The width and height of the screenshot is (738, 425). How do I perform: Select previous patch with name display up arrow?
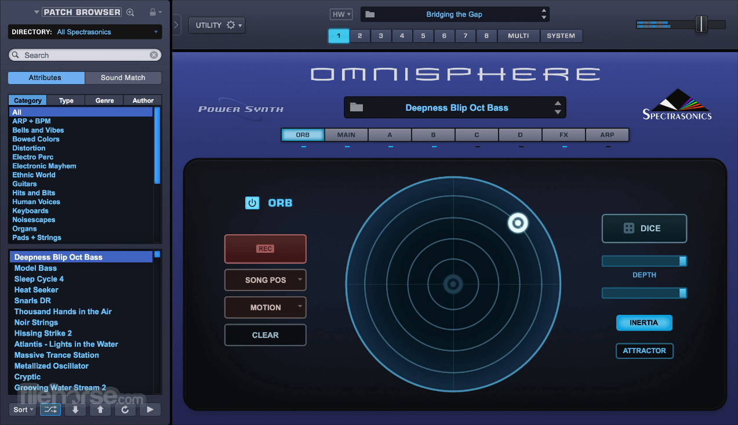point(558,103)
